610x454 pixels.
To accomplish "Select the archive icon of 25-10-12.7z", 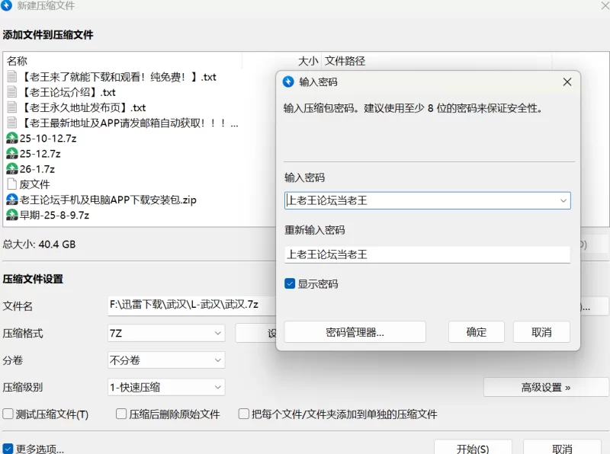I will (x=12, y=138).
